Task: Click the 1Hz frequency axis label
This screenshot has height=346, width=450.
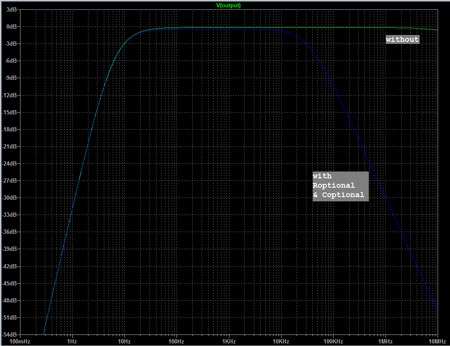Action: 72,341
